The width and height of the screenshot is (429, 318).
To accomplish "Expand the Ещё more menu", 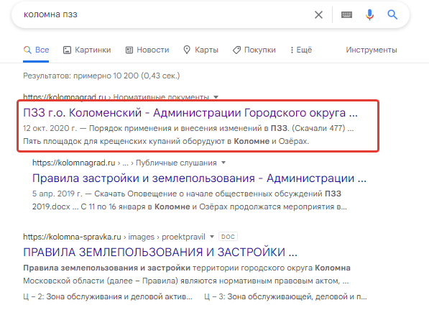I will click(x=301, y=50).
